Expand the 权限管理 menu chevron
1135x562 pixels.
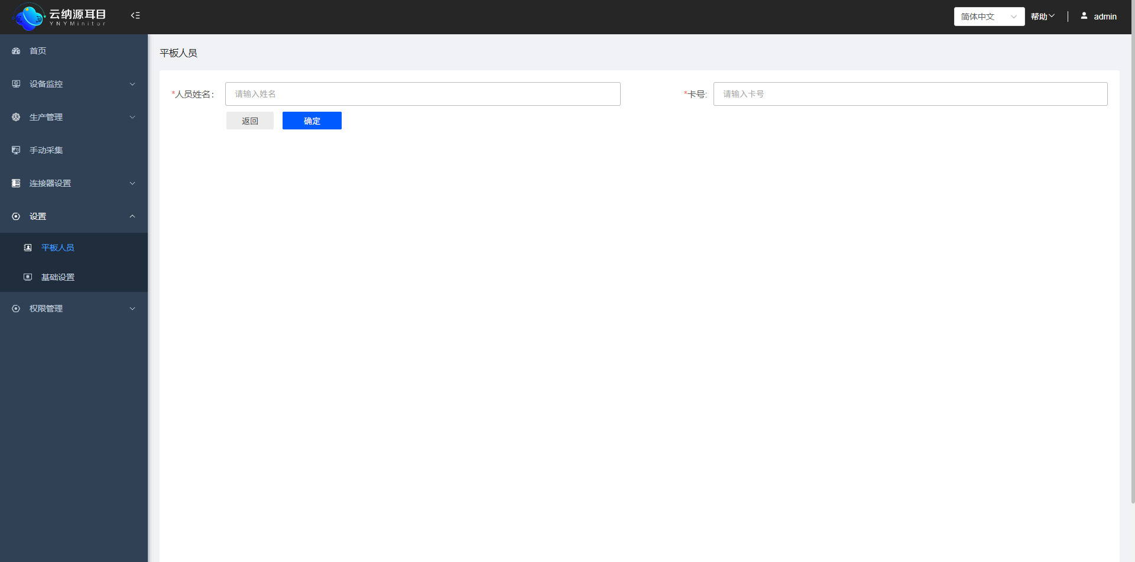(132, 308)
